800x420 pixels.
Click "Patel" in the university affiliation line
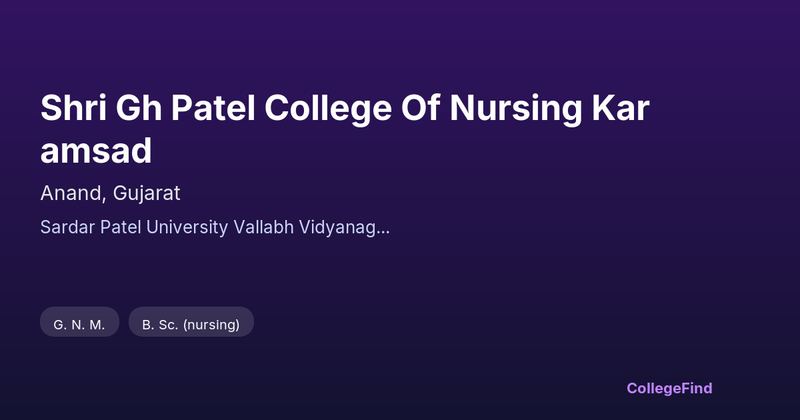[x=121, y=227]
